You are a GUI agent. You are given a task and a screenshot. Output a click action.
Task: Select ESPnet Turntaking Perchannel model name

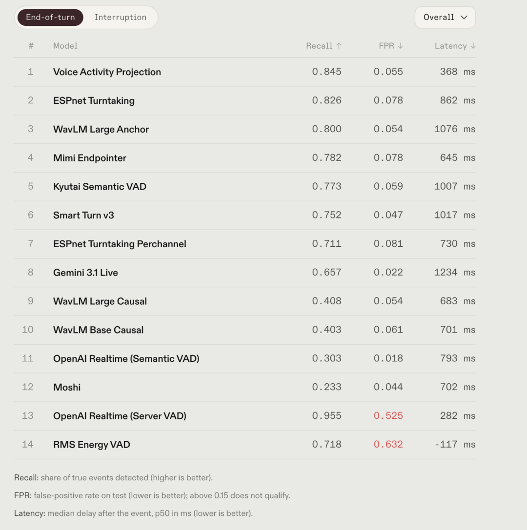(x=120, y=244)
